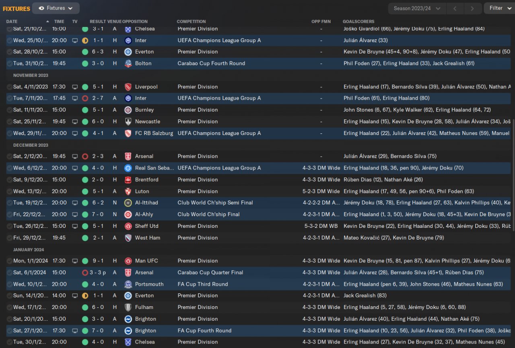The height and width of the screenshot is (348, 515).
Task: Click the green win dot in the Fulham row
Action: pos(85,307)
